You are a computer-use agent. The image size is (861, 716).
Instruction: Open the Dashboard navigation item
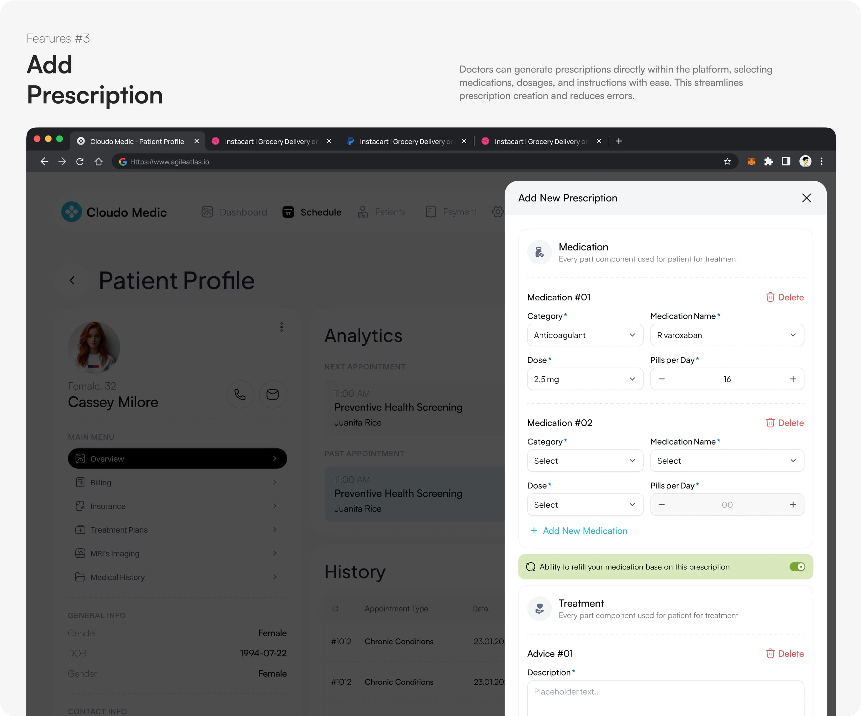click(234, 212)
